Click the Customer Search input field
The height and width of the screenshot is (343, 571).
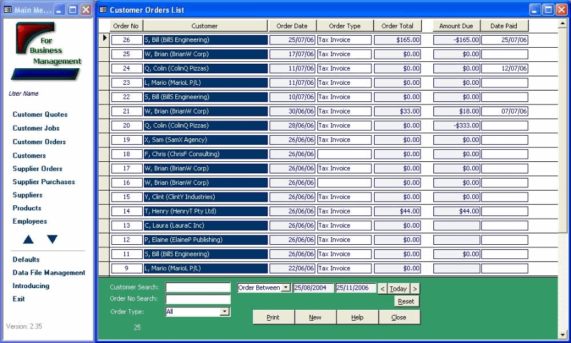click(198, 288)
